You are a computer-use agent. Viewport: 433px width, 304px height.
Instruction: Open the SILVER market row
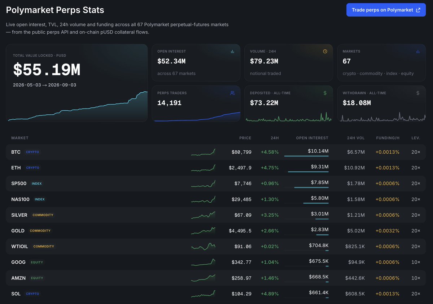pyautogui.click(x=216, y=215)
